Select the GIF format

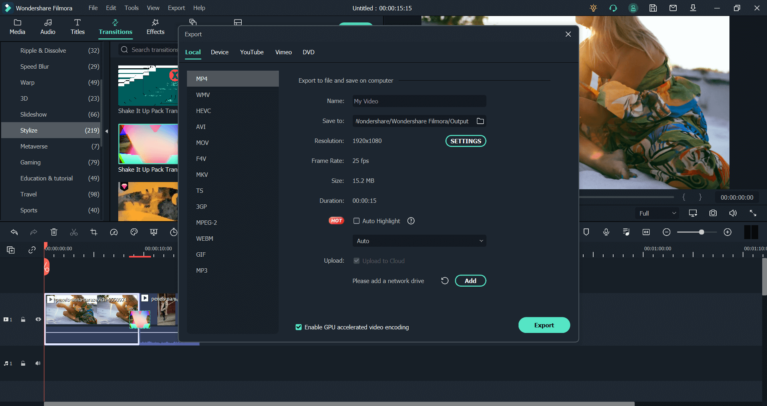pyautogui.click(x=233, y=254)
